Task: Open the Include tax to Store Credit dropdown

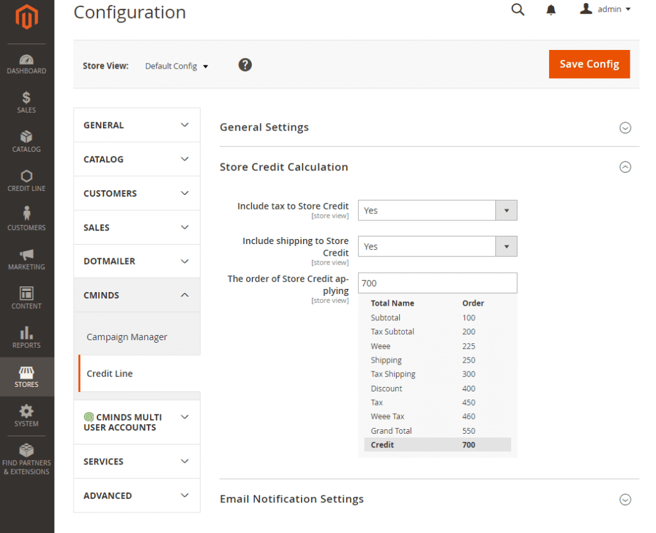Action: coord(437,210)
